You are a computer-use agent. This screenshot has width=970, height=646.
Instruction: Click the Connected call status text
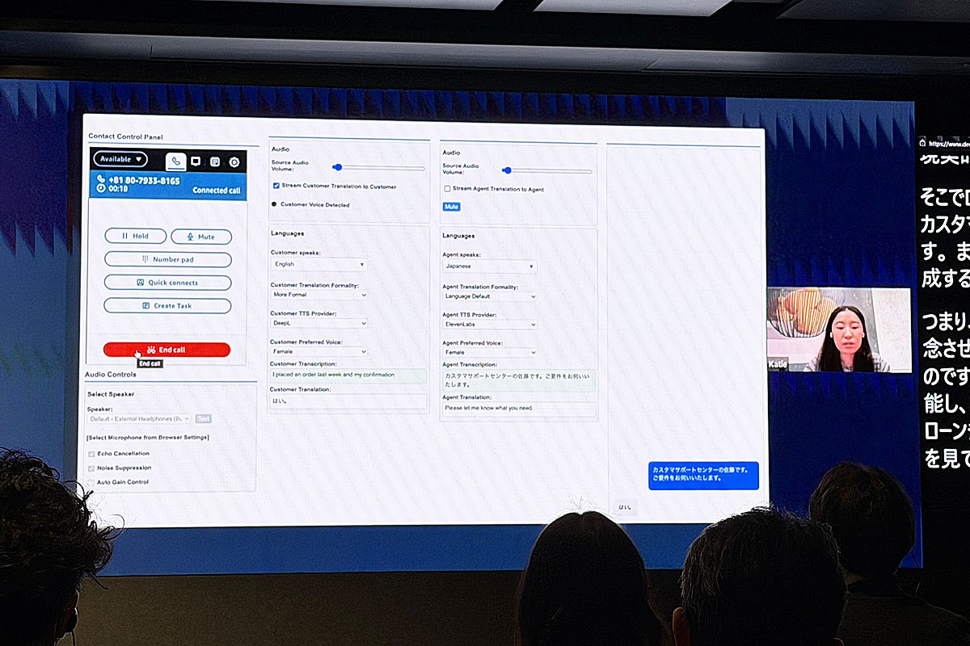(x=217, y=191)
